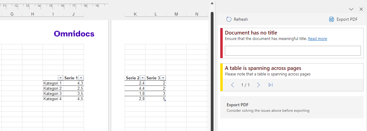Click the 1 / 1 issue counter
The width and height of the screenshot is (367, 131).
(x=245, y=85)
